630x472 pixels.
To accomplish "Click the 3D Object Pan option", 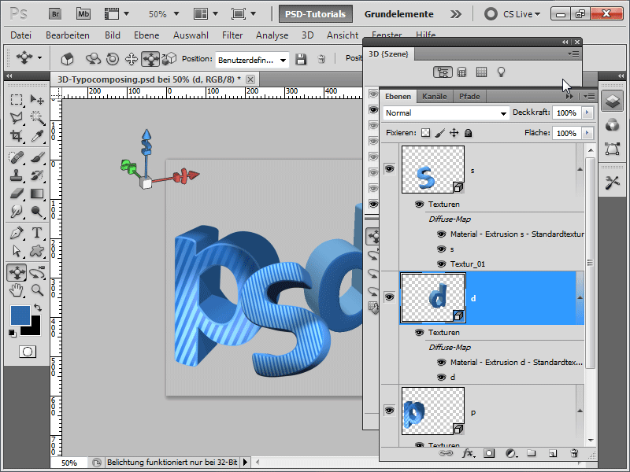I will point(132,60).
